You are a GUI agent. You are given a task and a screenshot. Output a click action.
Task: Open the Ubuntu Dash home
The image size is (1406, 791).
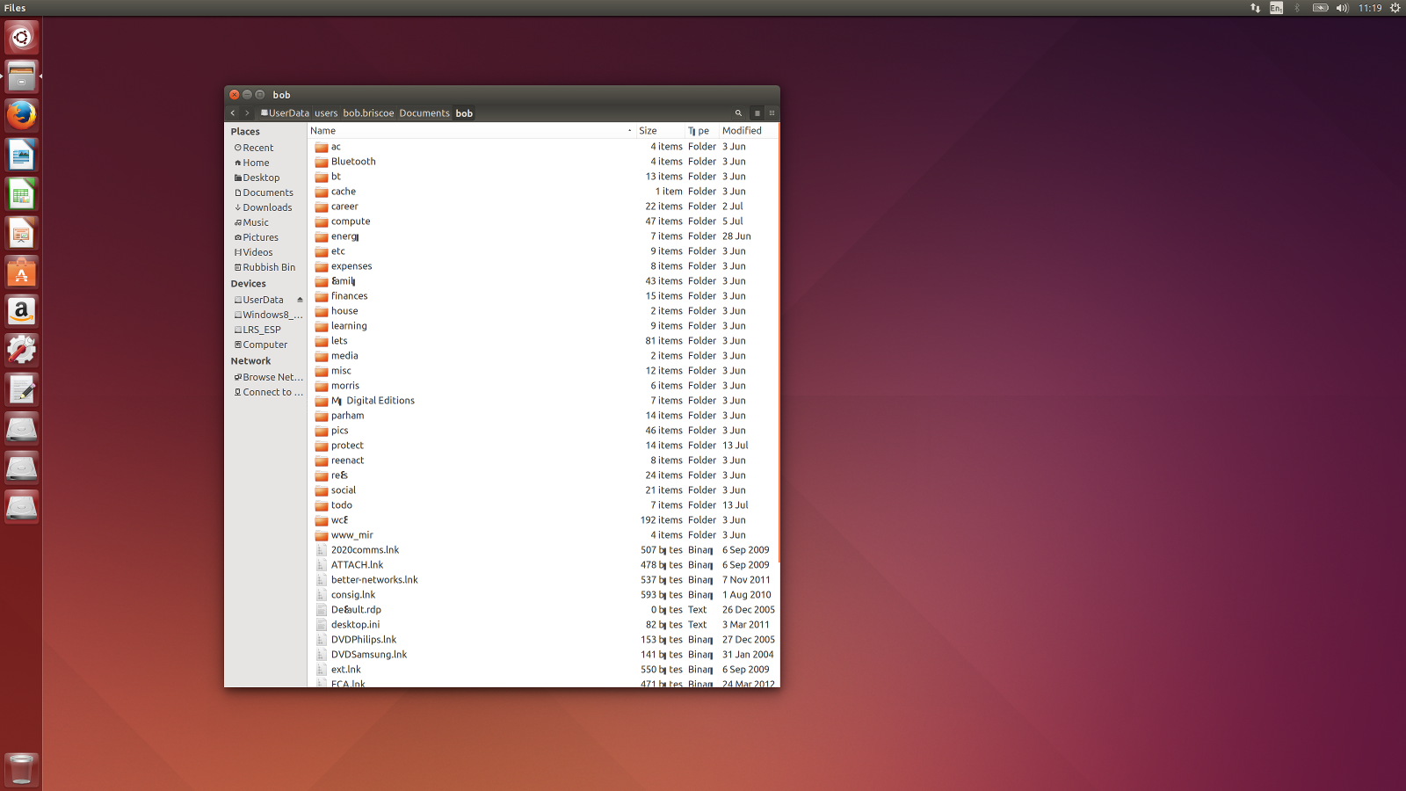click(21, 38)
